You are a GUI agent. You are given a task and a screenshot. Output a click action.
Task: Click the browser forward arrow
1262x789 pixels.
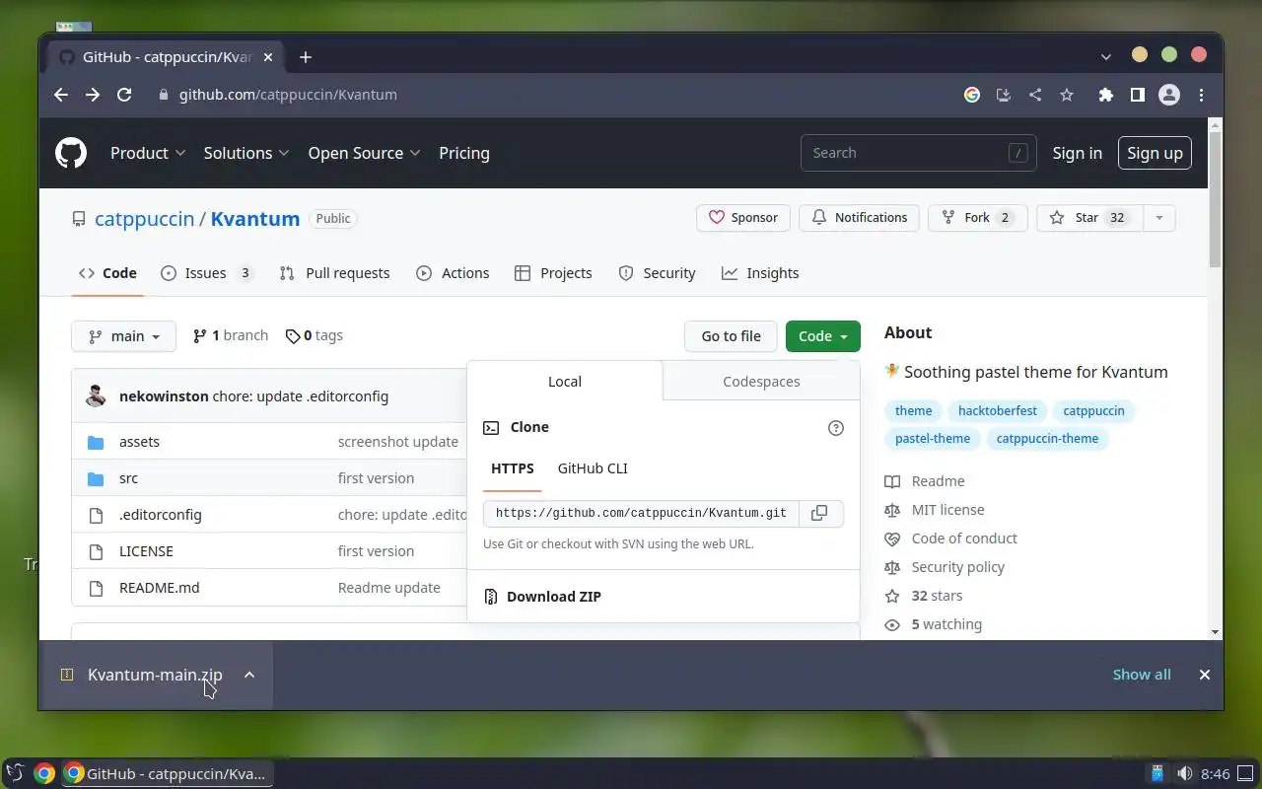[93, 95]
